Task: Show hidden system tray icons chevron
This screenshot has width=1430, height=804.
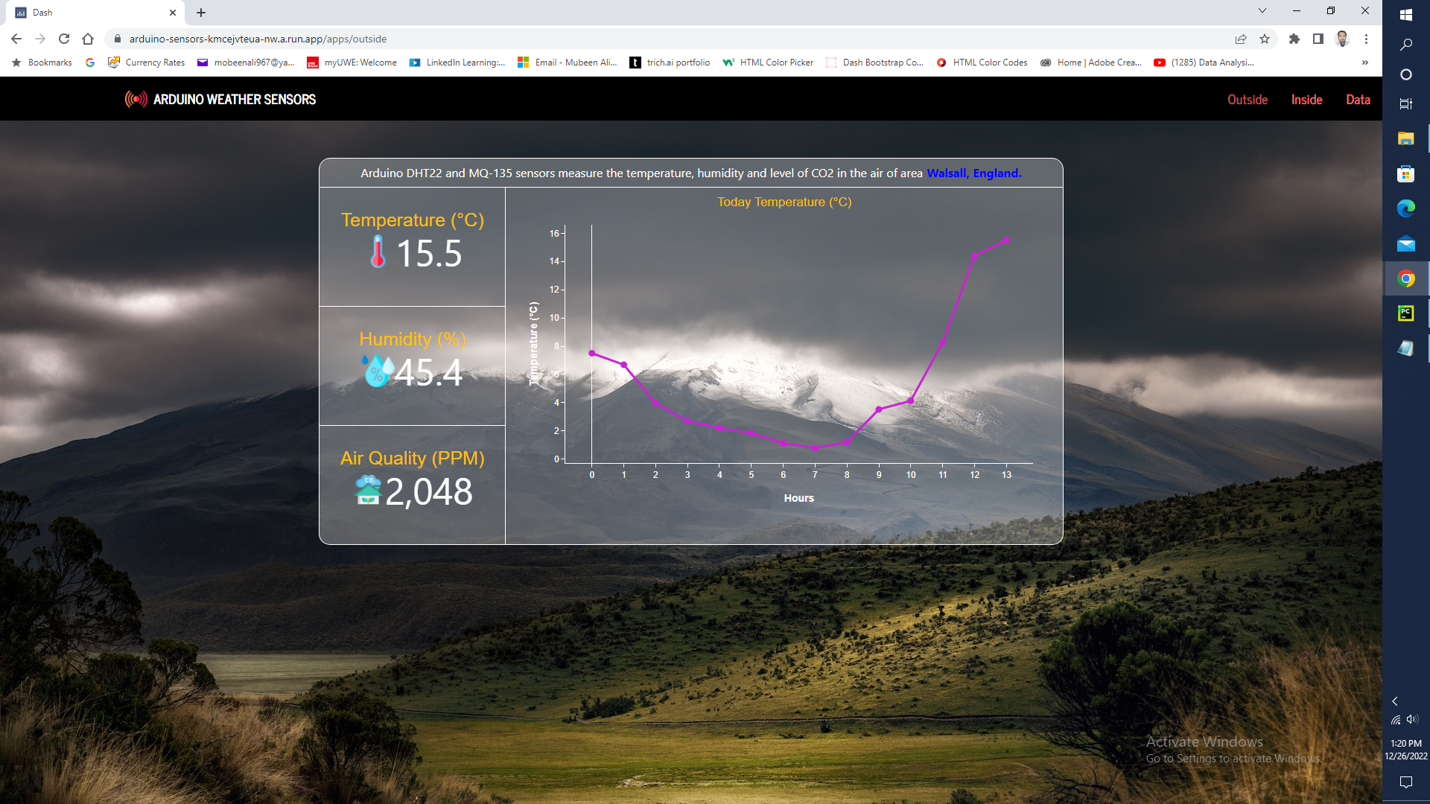Action: [1395, 701]
